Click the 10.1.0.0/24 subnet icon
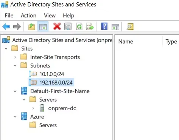Image resolution: width=179 pixels, height=140 pixels. pyautogui.click(x=33, y=74)
